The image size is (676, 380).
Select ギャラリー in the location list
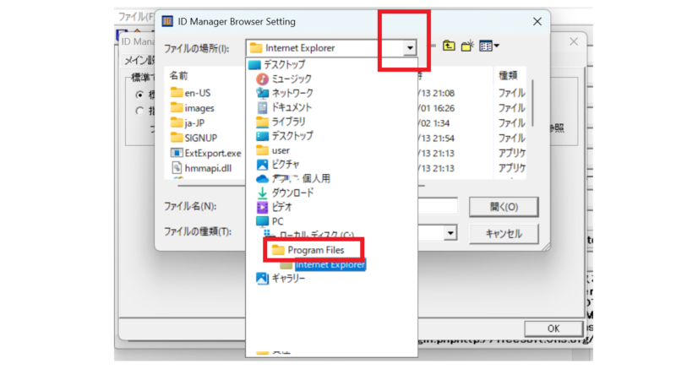(x=281, y=279)
